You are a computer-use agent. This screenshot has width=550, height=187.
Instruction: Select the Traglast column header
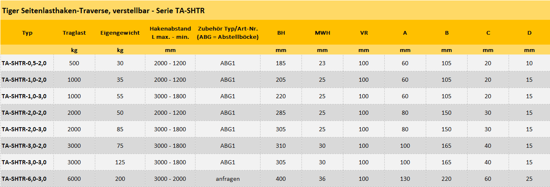coord(74,33)
